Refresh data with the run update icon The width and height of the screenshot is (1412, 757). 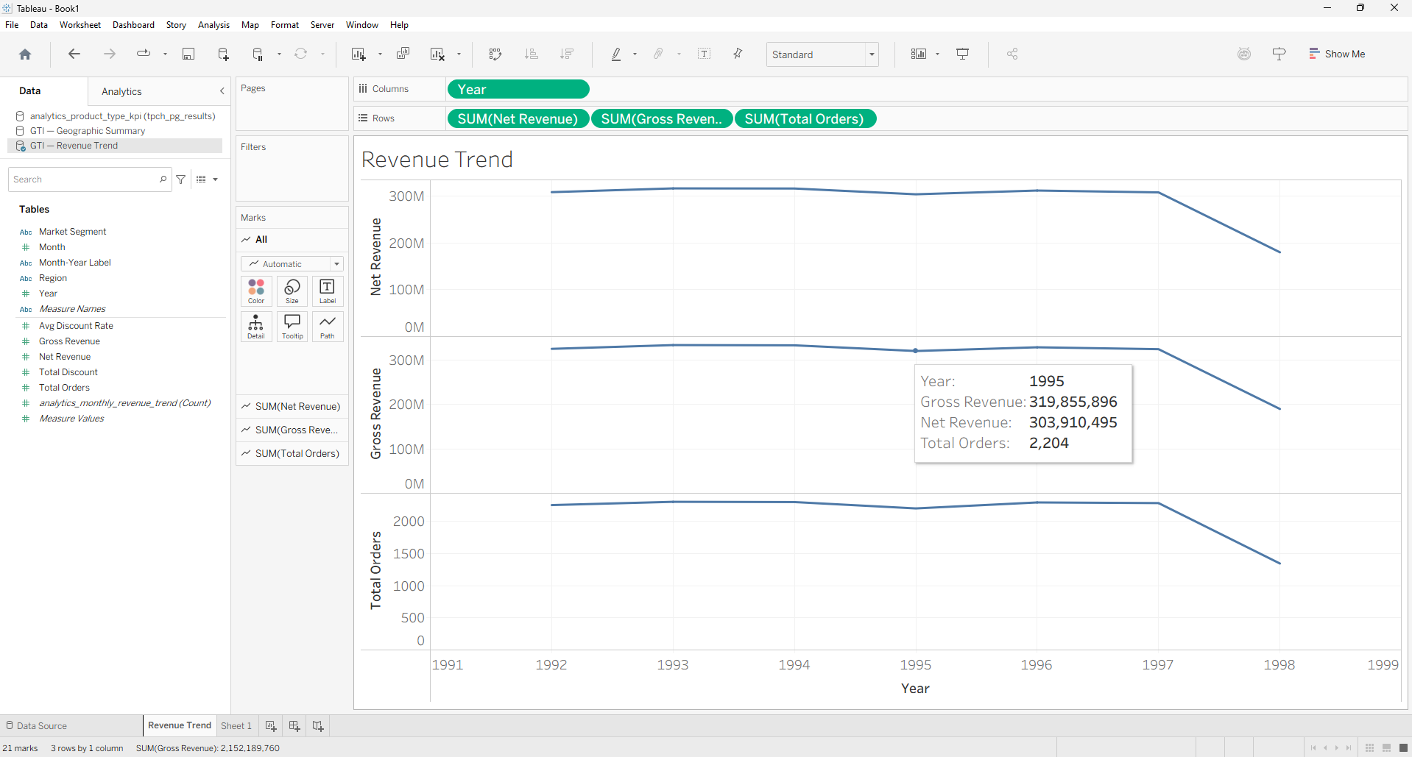300,54
